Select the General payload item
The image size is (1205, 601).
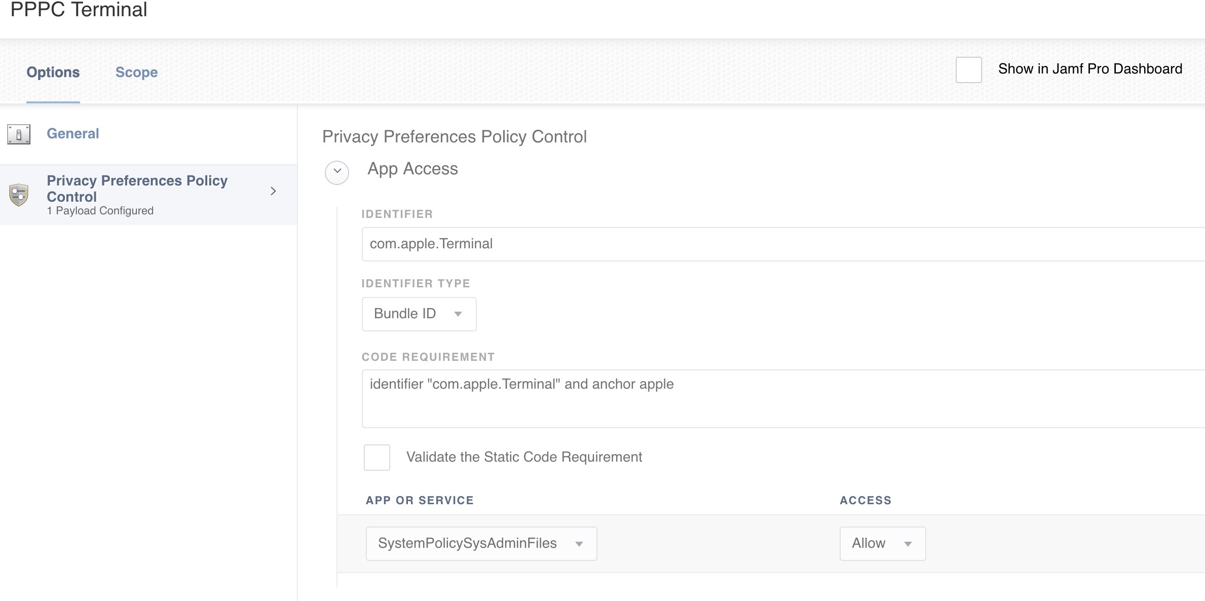pyautogui.click(x=148, y=134)
